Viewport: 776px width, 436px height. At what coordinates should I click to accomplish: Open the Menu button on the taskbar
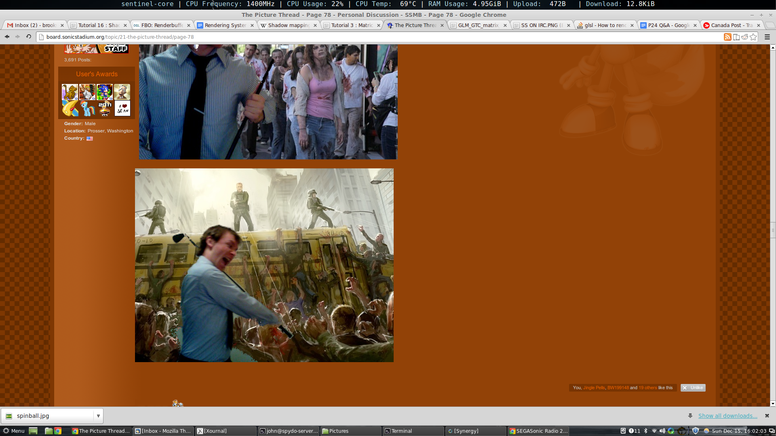(x=14, y=431)
